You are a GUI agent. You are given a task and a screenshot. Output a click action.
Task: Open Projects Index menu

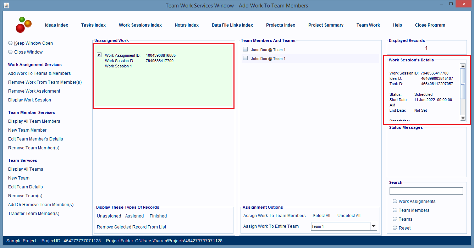[281, 25]
